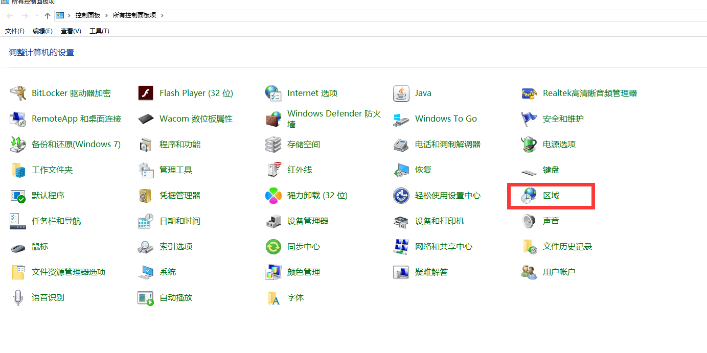The height and width of the screenshot is (353, 707).
Task: Open the 鼠标 icon
Action: 18,247
